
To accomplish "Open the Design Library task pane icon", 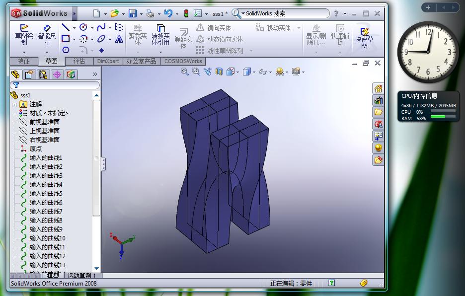I will 378,100.
